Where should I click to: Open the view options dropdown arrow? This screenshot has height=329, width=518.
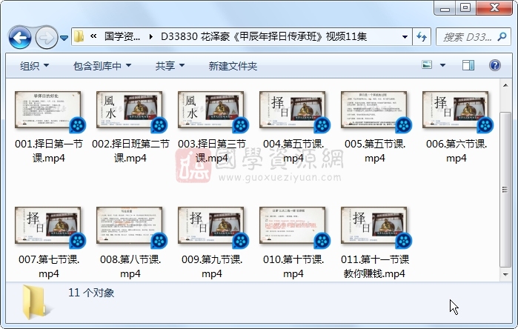pyautogui.click(x=442, y=65)
